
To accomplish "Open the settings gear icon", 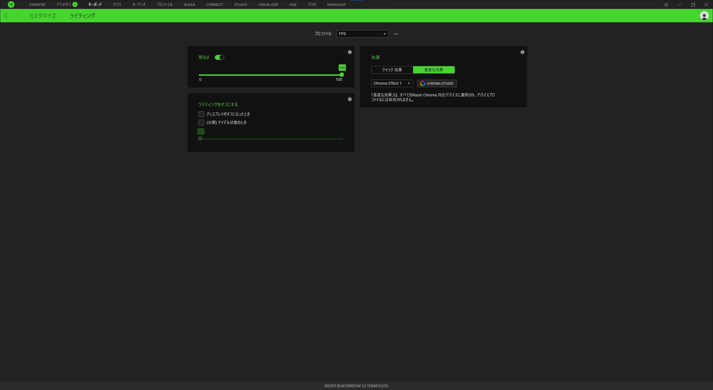I will [666, 5].
